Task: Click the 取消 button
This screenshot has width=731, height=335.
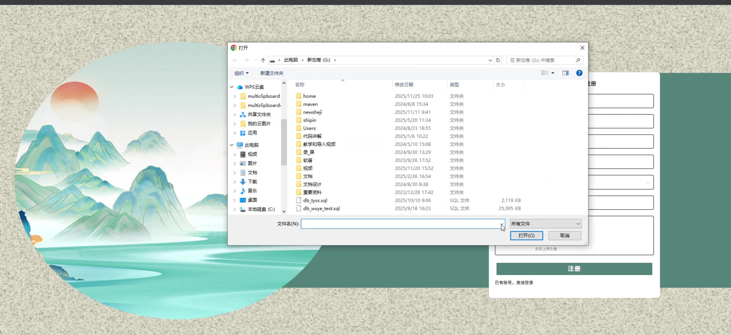Action: tap(564, 236)
